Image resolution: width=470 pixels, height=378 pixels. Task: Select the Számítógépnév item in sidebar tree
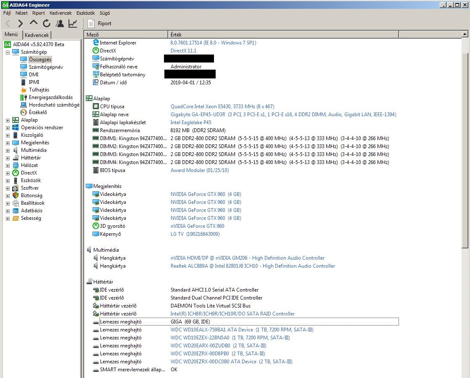tap(46, 67)
